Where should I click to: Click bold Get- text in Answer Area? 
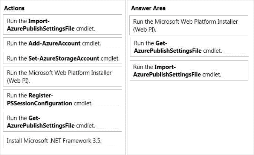coord(161,43)
